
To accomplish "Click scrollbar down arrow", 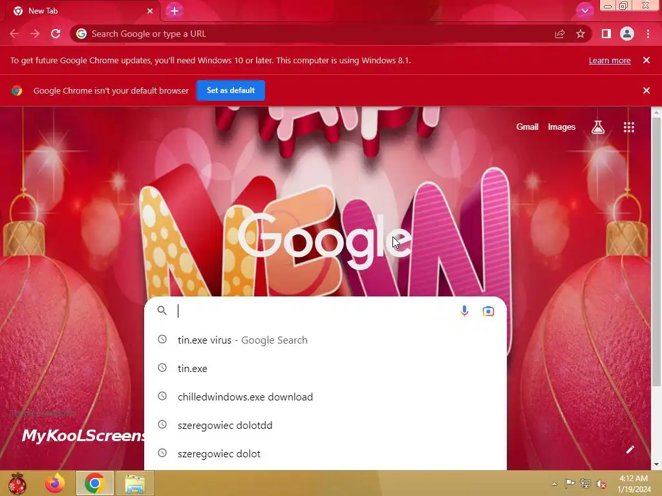I will (656, 464).
